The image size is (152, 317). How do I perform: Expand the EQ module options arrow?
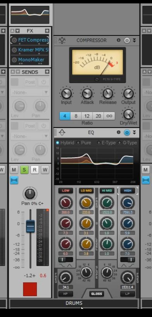pyautogui.click(x=134, y=133)
